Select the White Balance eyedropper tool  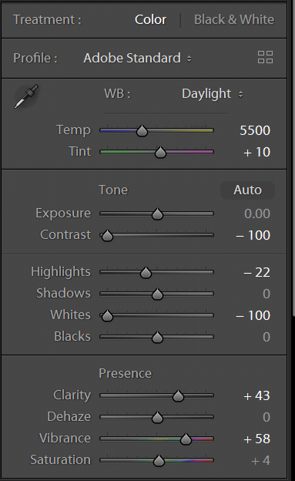[26, 96]
